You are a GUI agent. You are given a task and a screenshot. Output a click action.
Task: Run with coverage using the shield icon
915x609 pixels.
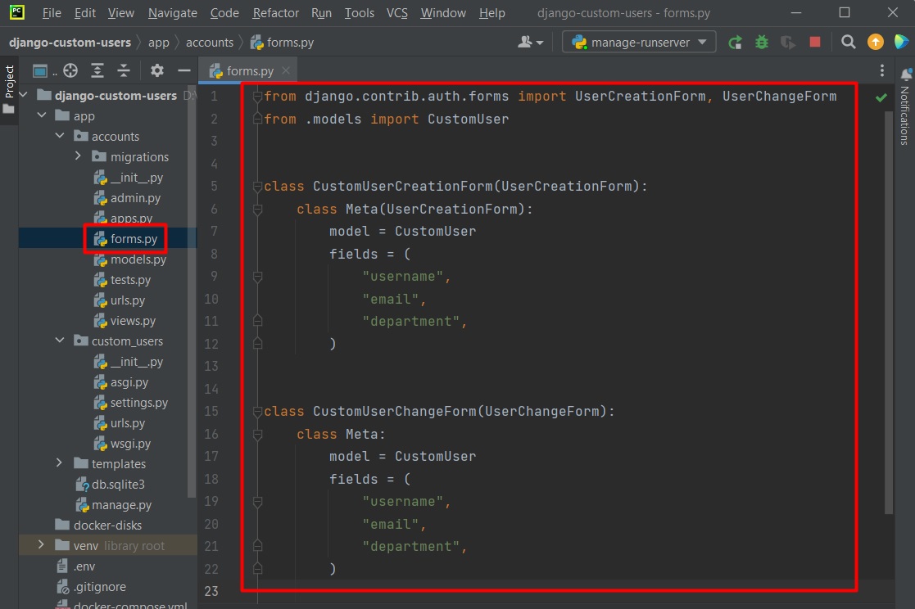tap(786, 42)
